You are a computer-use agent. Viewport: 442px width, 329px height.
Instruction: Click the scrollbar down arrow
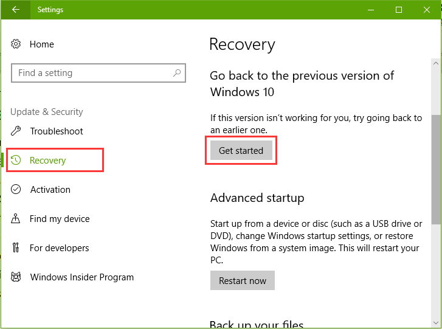pos(436,323)
